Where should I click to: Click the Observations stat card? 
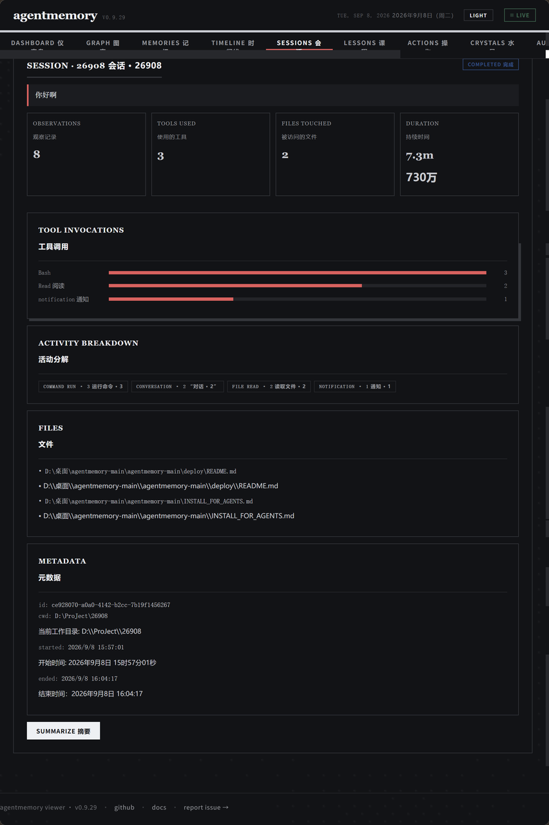click(86, 155)
